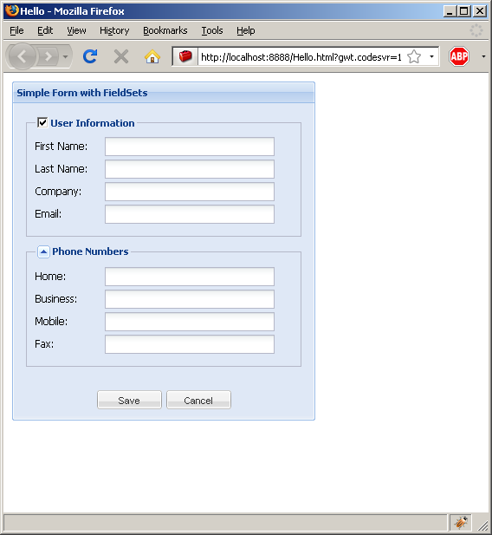This screenshot has width=492, height=535.
Task: Focus the Last Name field
Action: [190, 169]
